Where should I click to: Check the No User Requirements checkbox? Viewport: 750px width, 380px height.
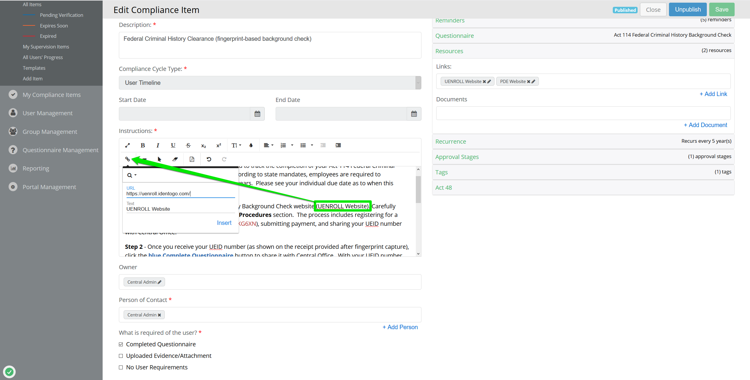pyautogui.click(x=121, y=367)
